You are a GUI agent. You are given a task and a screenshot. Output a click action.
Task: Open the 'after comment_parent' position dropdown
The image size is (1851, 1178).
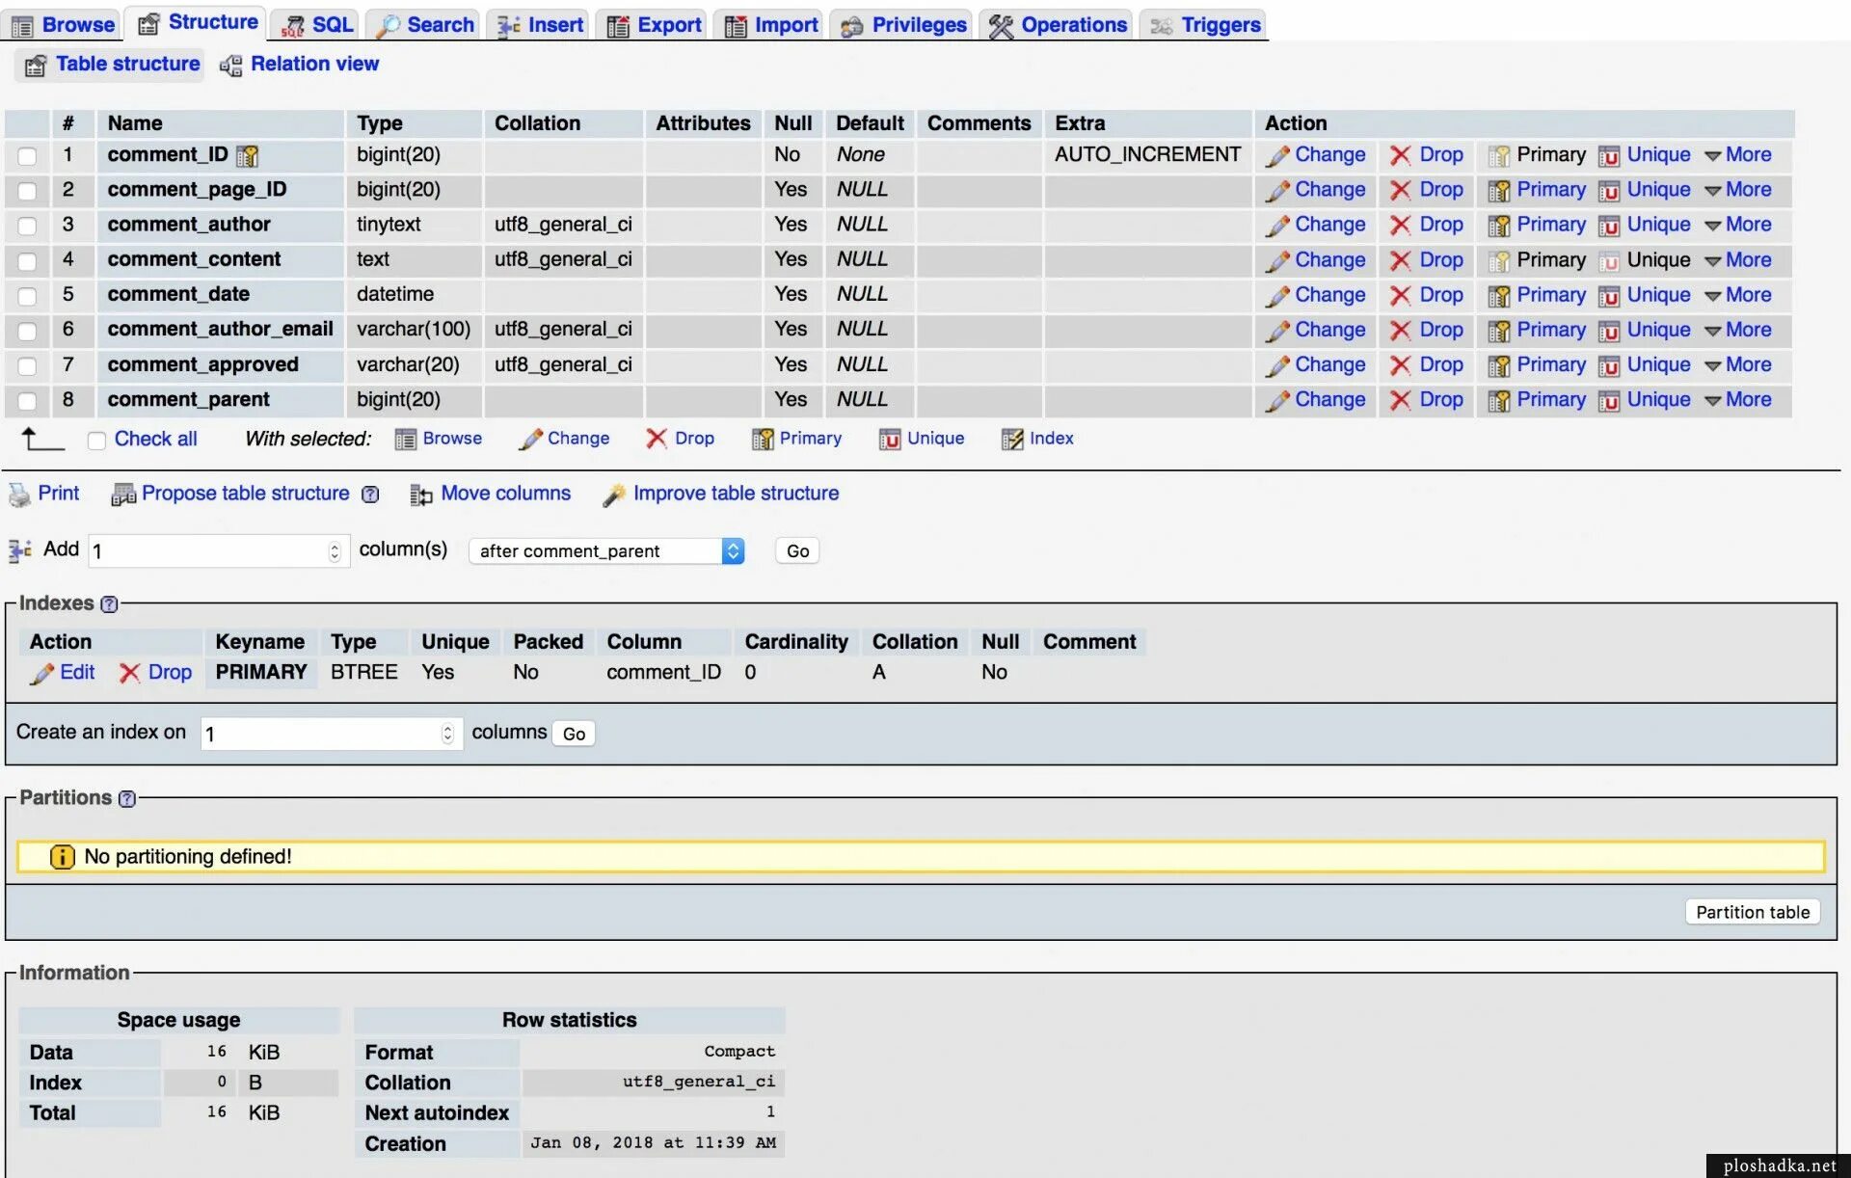coord(606,551)
